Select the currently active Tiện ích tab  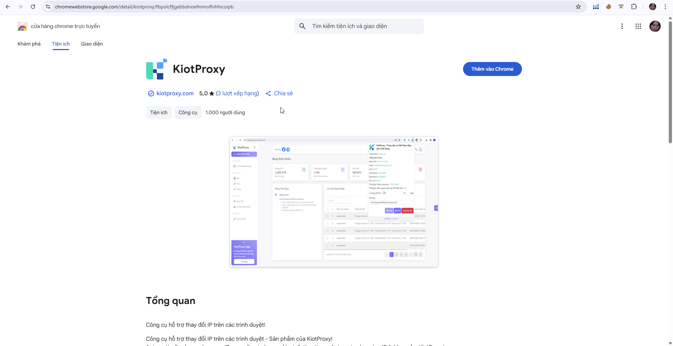pos(60,44)
